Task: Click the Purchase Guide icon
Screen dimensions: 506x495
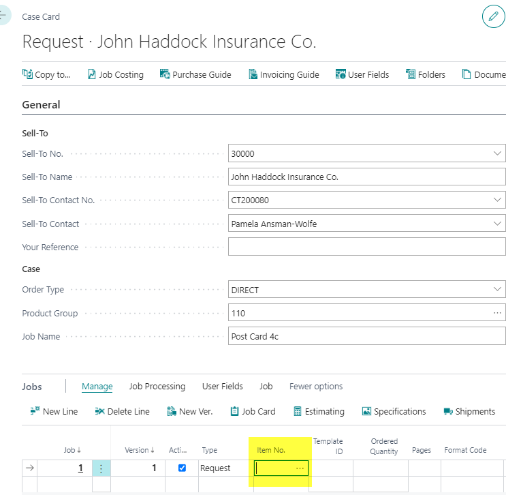Action: click(165, 74)
